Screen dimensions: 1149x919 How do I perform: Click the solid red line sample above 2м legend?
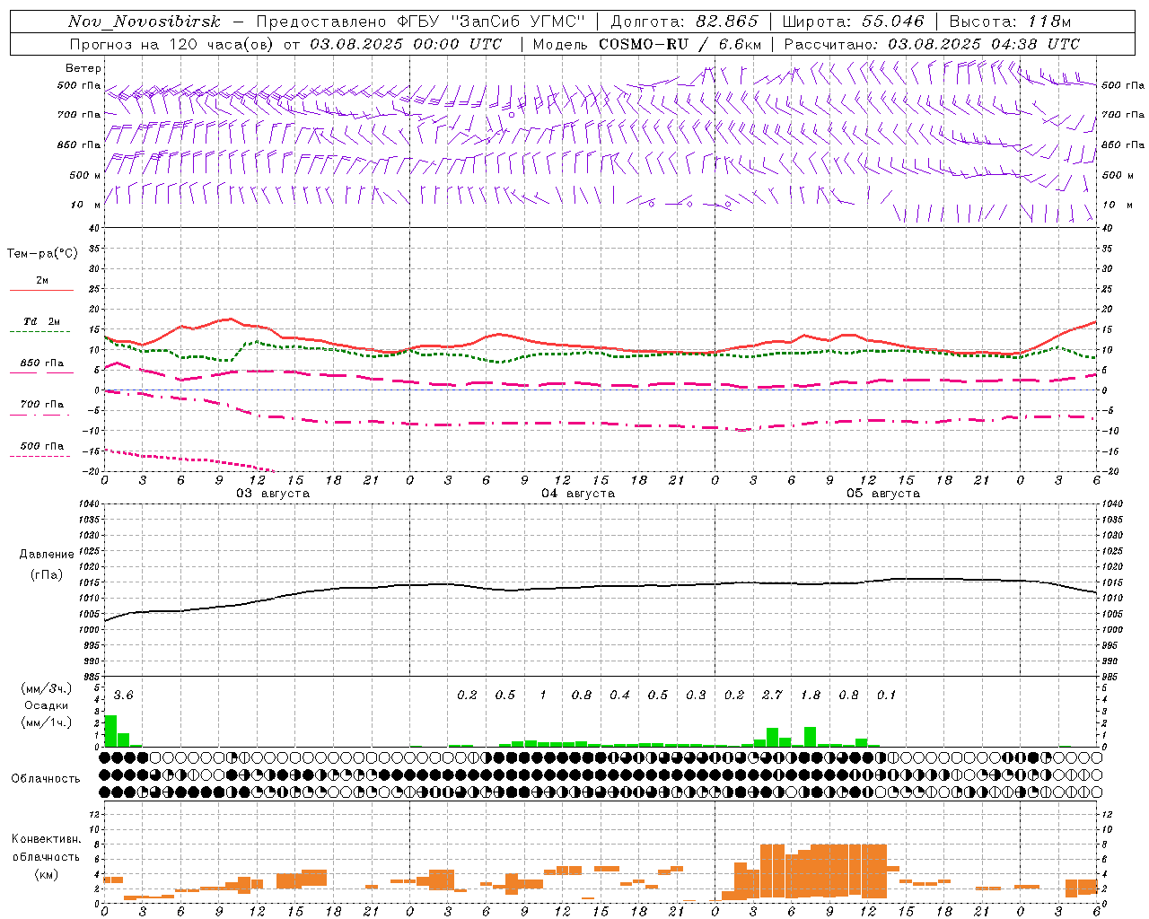point(42,291)
